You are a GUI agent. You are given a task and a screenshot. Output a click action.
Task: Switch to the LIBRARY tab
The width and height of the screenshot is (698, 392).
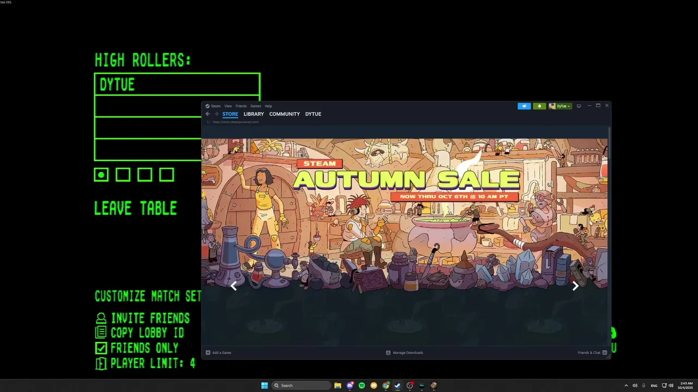254,114
